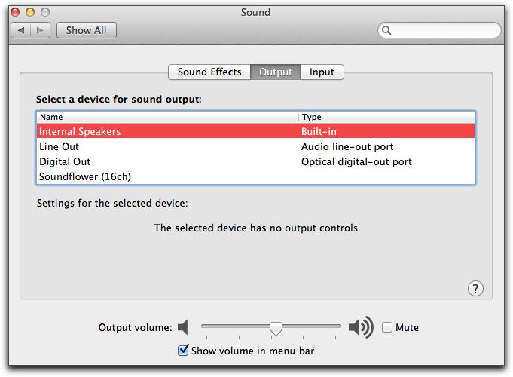Sort devices by Name column header
Image resolution: width=513 pixels, height=377 pixels.
(x=167, y=118)
